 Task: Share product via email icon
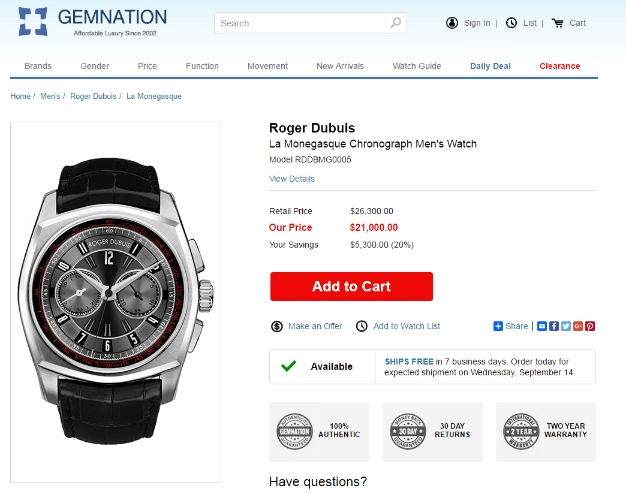[542, 326]
